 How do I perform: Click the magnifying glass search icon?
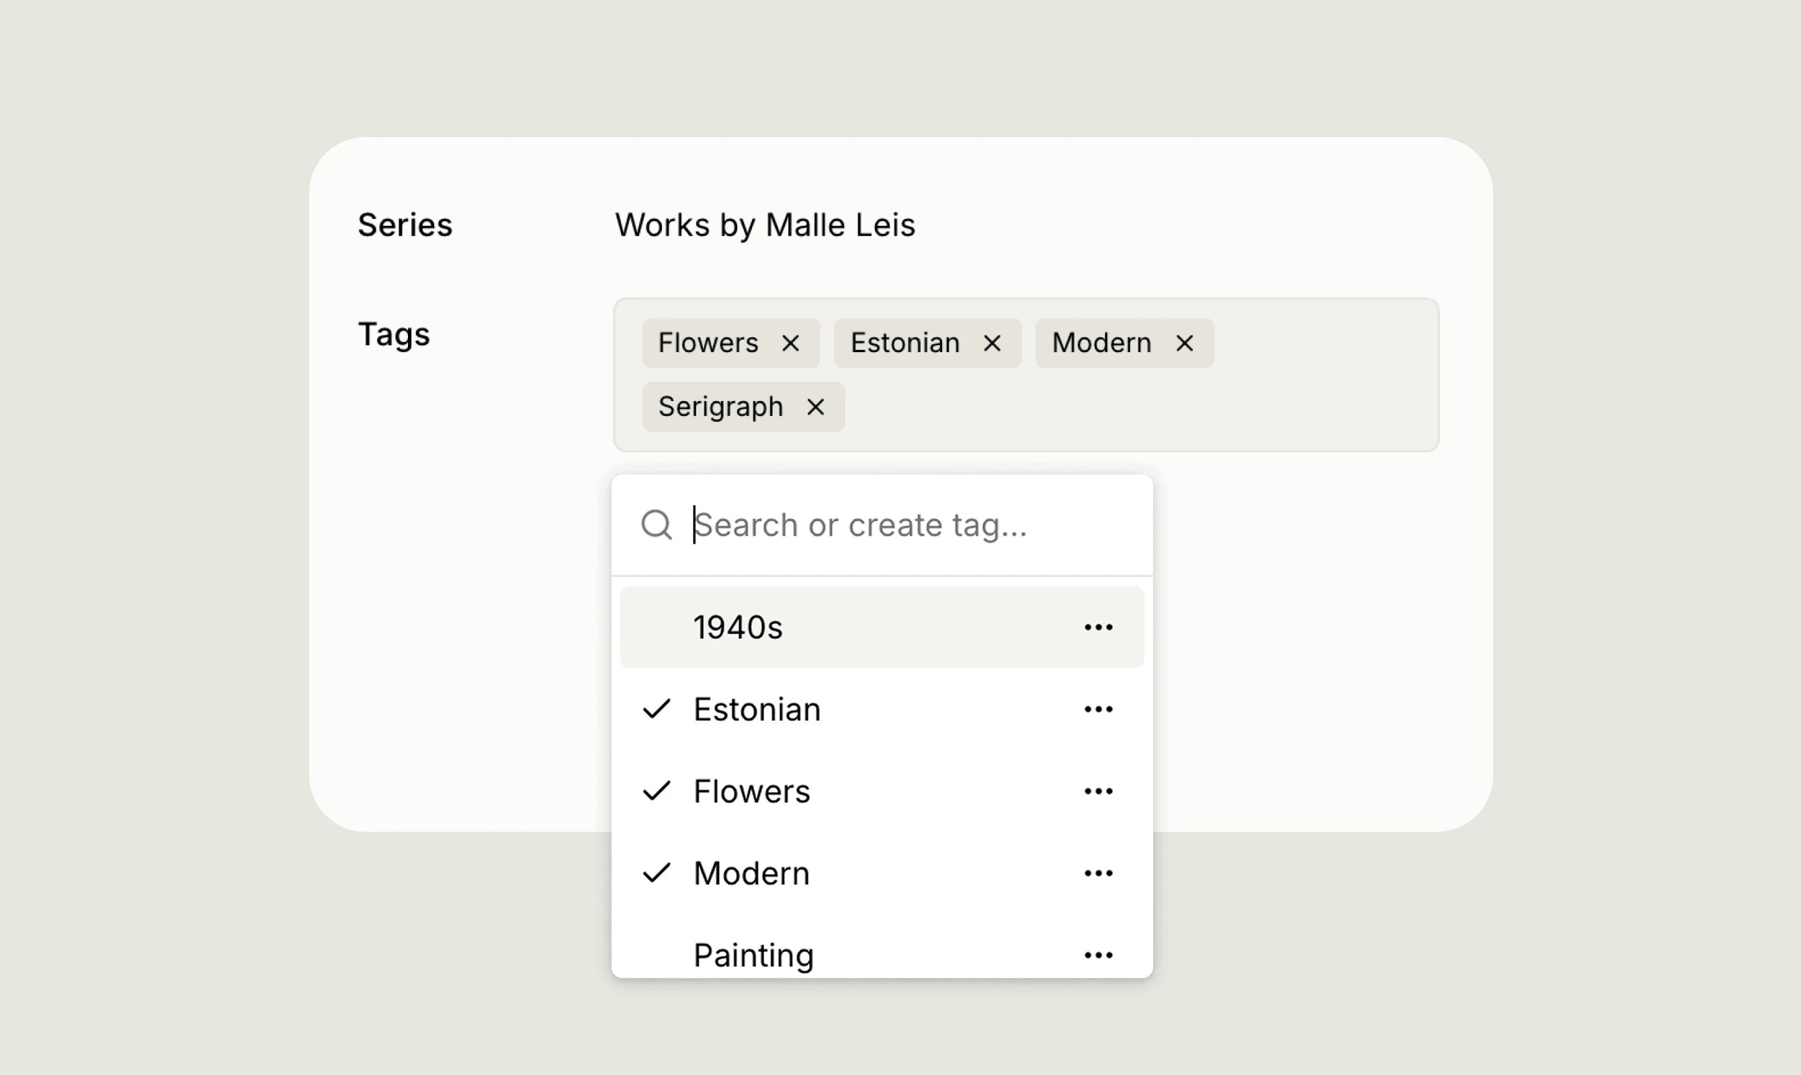pos(657,524)
